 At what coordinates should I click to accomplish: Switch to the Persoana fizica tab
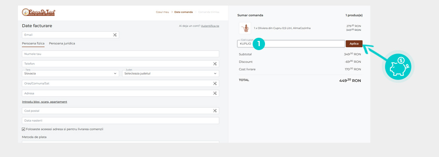(x=33, y=43)
